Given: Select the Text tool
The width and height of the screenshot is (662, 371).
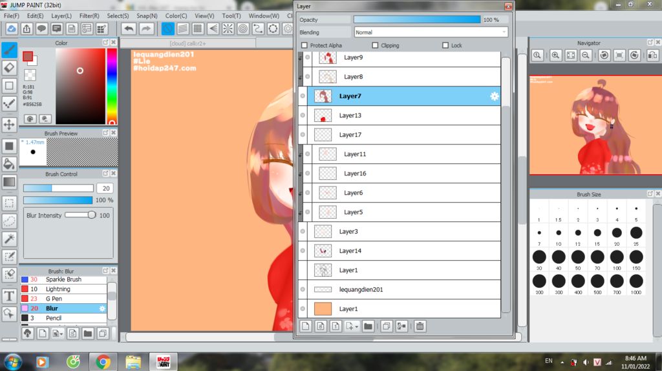Looking at the screenshot, I should coord(9,296).
